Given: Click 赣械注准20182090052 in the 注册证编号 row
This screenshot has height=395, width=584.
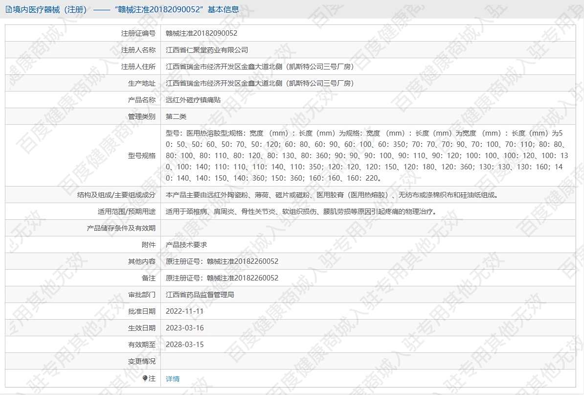Looking at the screenshot, I should pos(202,33).
